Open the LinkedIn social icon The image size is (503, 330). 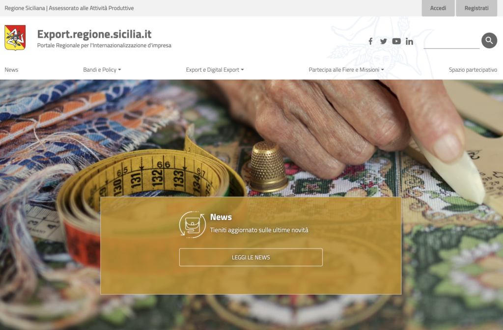coord(409,41)
